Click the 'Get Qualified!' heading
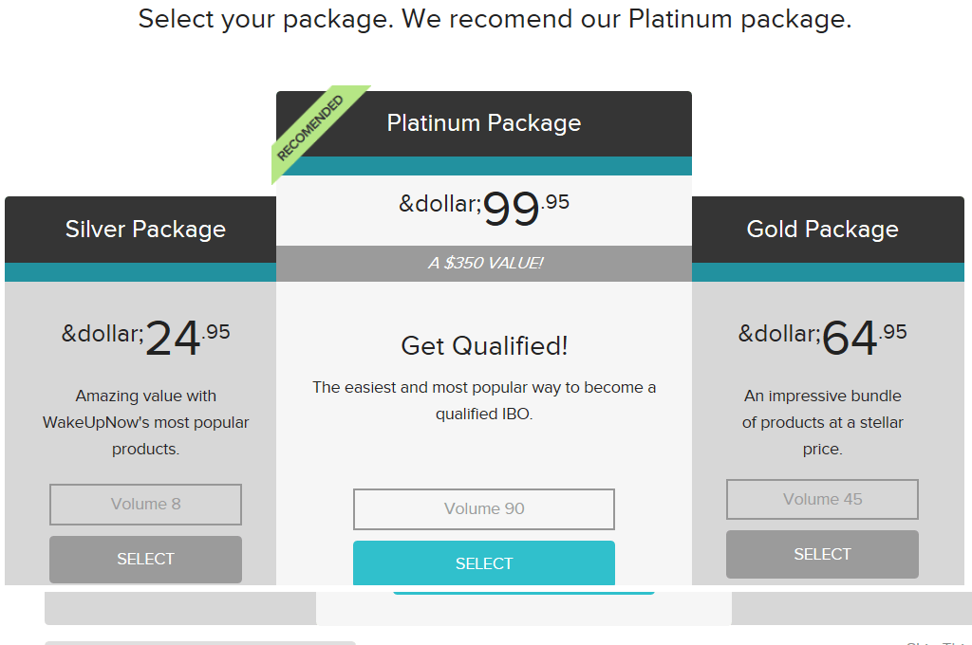Viewport: 972px width, 645px height. pos(484,346)
